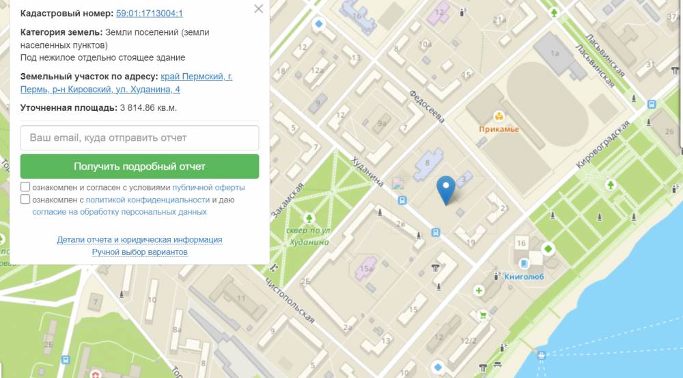Click the green diamond marker near building 16

548,248
